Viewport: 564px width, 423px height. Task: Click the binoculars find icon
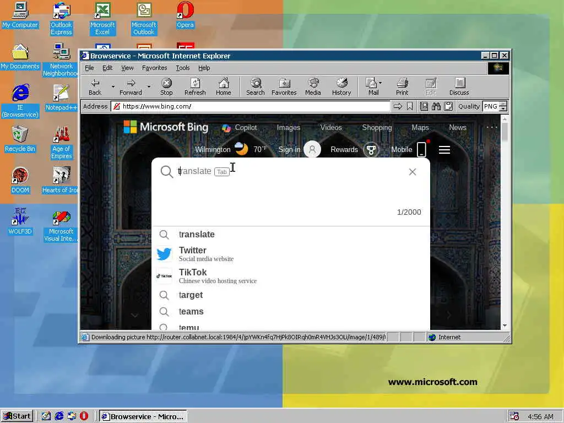[x=436, y=106]
